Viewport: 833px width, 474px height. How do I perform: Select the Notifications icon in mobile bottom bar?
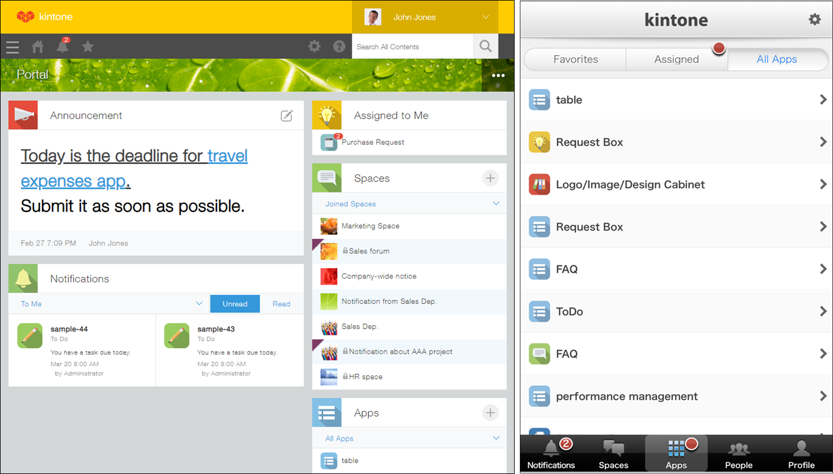pos(550,453)
